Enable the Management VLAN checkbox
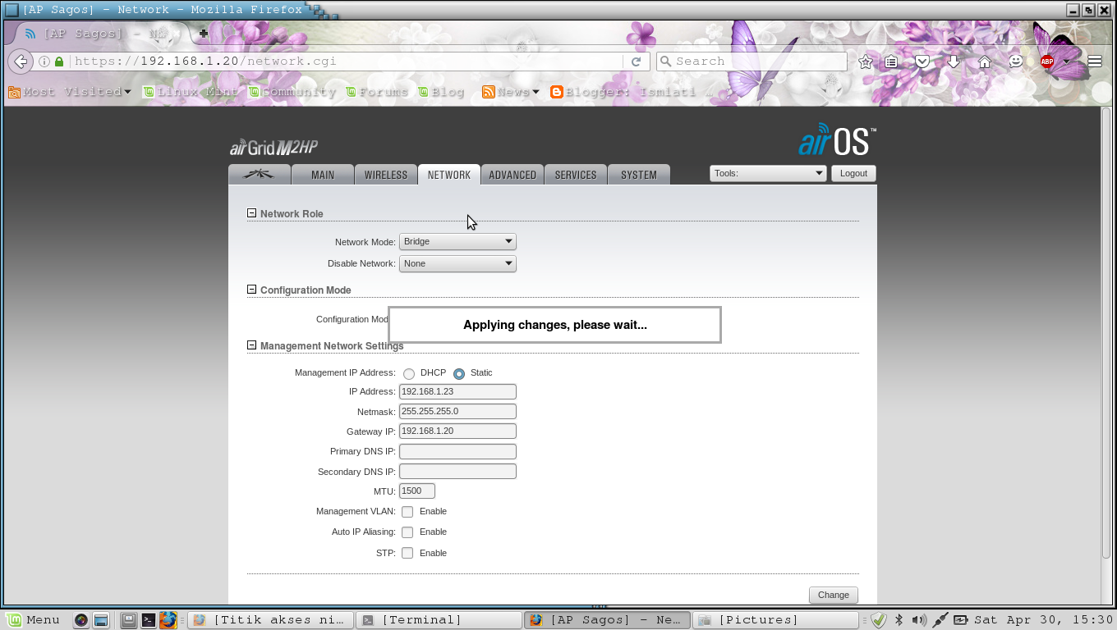1117x630 pixels. coord(407,511)
